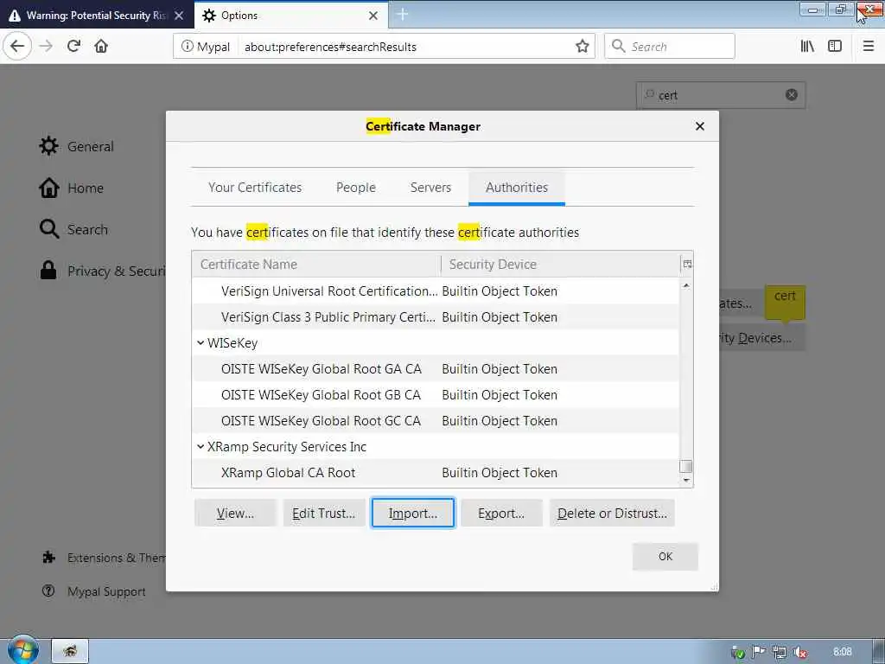Click scrollbar down arrow in certificate list
Image resolution: width=885 pixels, height=664 pixels.
pyautogui.click(x=685, y=481)
